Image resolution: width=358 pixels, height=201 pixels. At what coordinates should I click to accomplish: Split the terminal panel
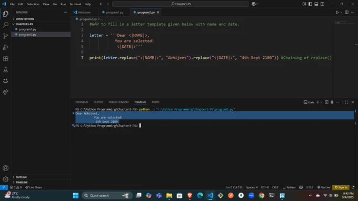click(x=327, y=102)
